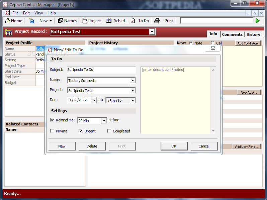Click the Add User Field button
This screenshot has width=267, height=200.
pos(246,146)
